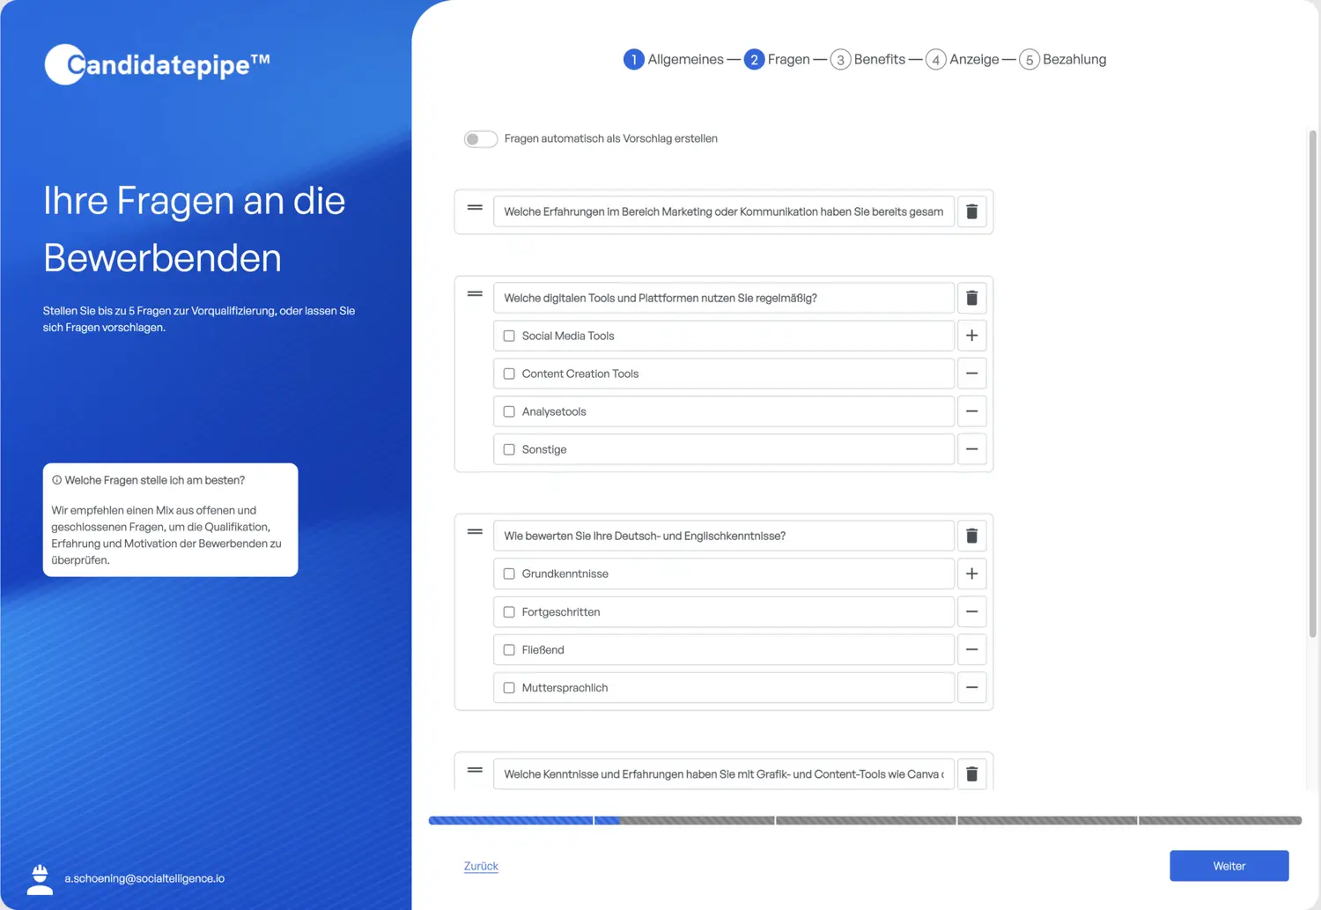Go to the Allgemeines step

pos(674,59)
